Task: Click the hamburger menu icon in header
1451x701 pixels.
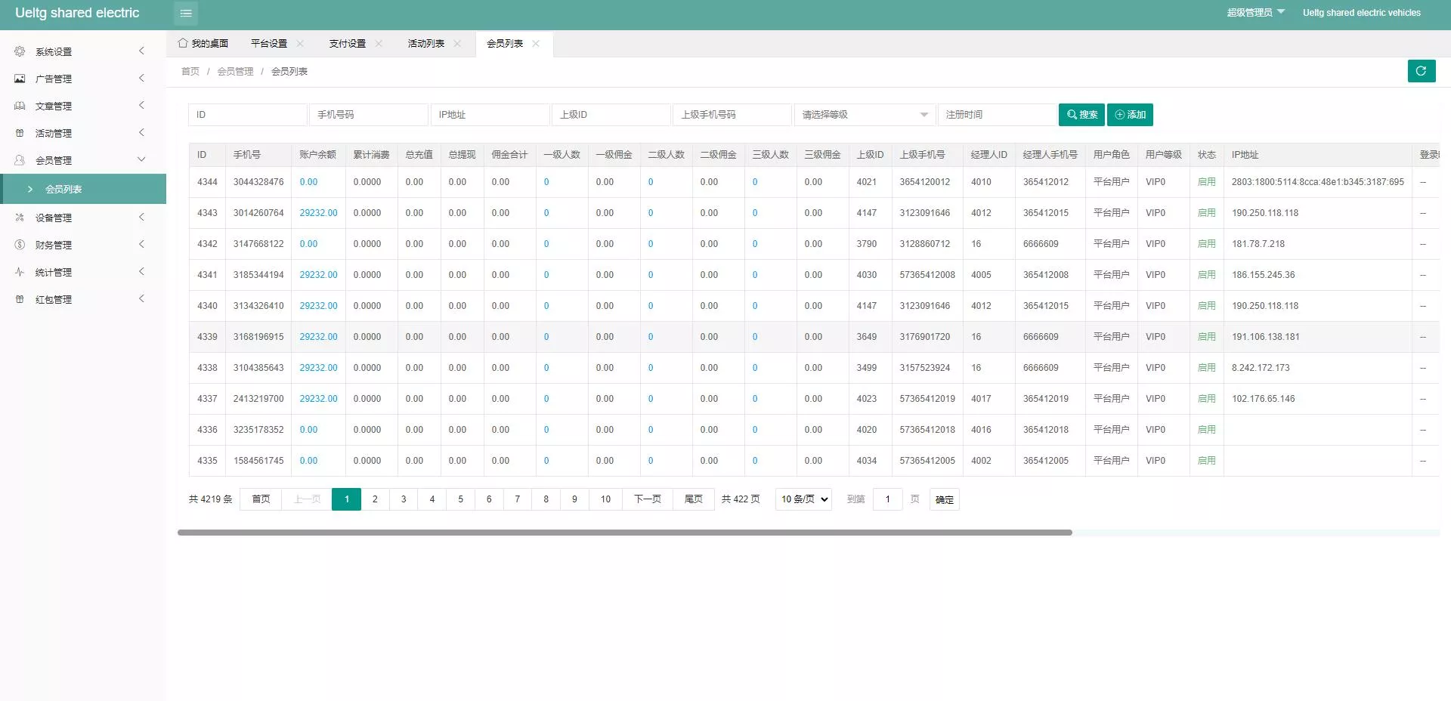Action: (186, 14)
